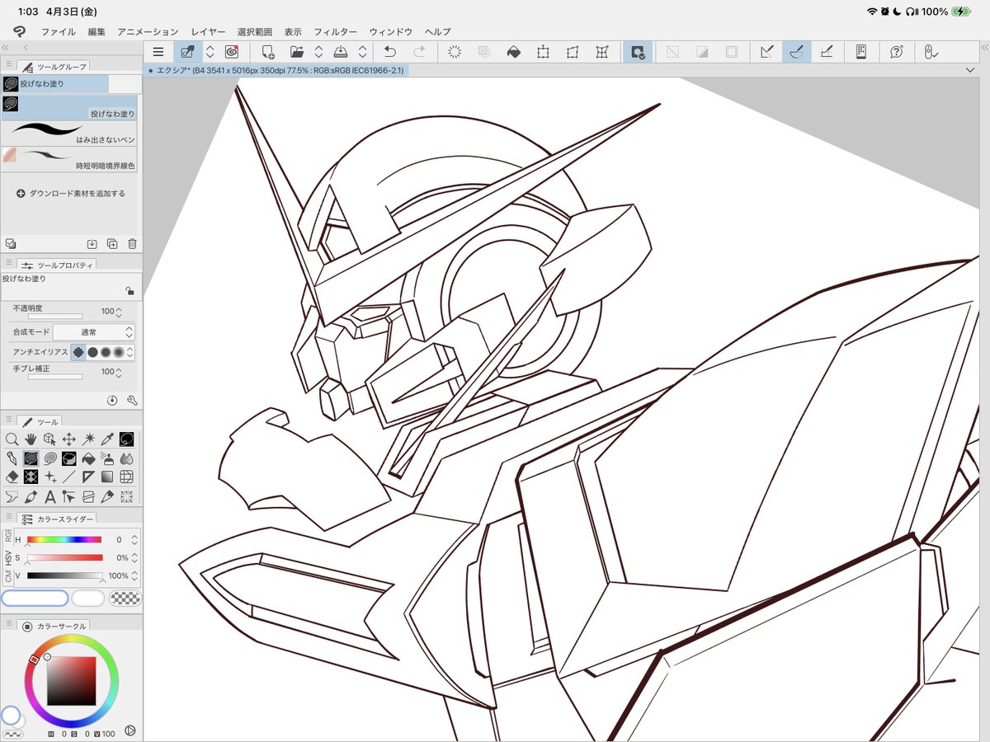The image size is (990, 742).
Task: Open the 合成モード 通常 dropdown
Action: [x=93, y=331]
